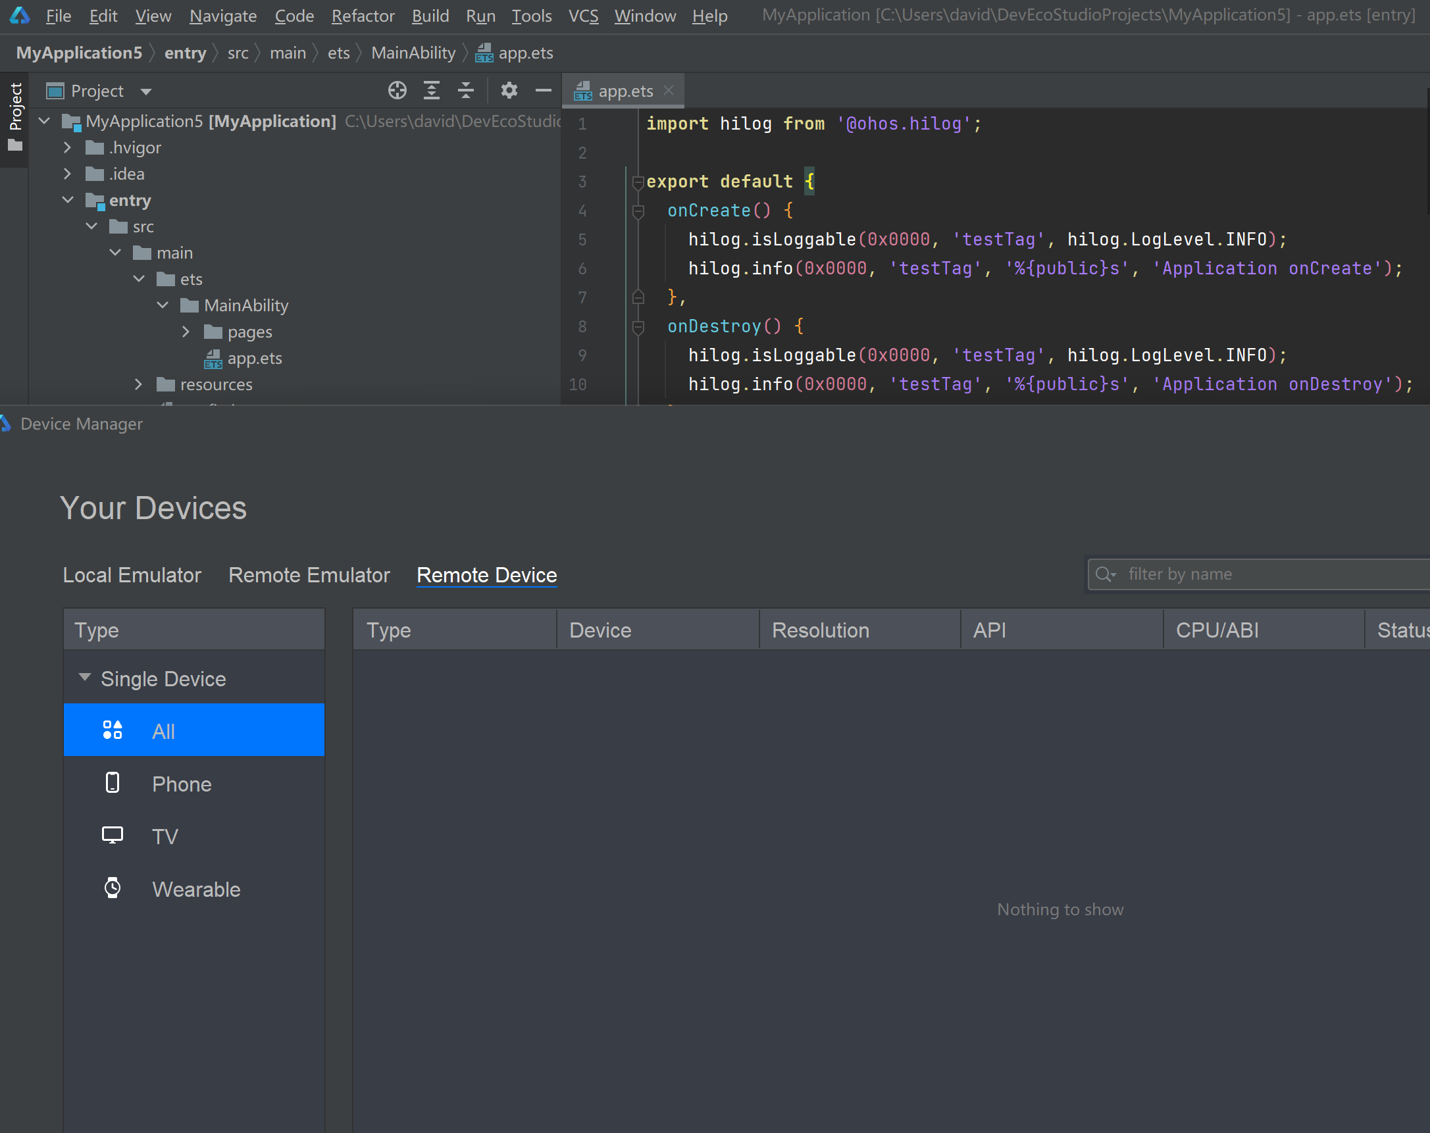
Task: Click in the filter by name field
Action: tap(1260, 574)
